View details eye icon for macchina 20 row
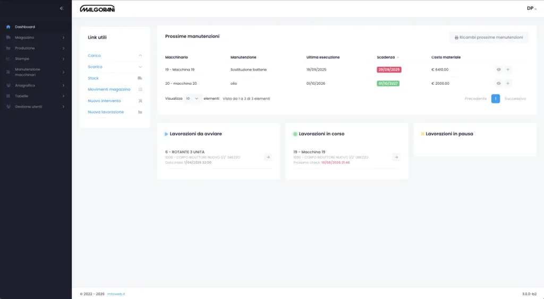 [x=498, y=83]
